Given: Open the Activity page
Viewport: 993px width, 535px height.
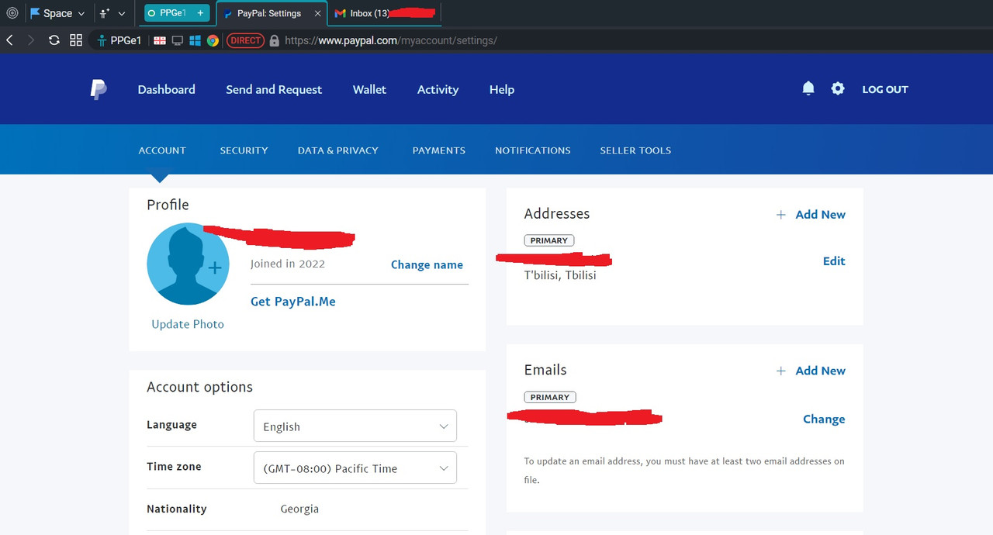Looking at the screenshot, I should tap(438, 89).
